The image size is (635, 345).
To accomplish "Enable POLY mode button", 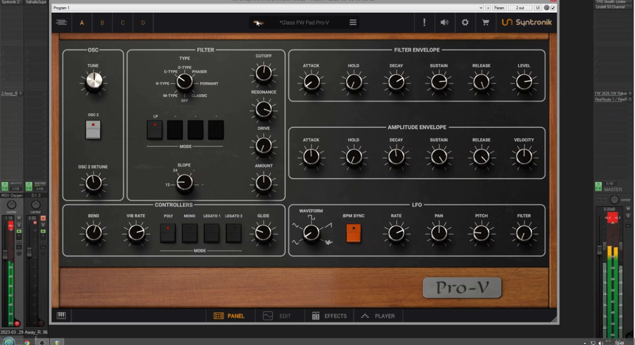I will [x=168, y=233].
